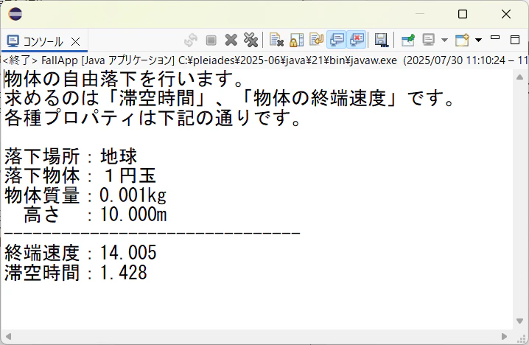Click the 滞空時間 : 1.428 line
Screen dimensions: 529x345
[x=76, y=273]
